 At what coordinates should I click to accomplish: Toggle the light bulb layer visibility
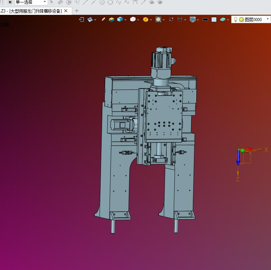(x=235, y=19)
